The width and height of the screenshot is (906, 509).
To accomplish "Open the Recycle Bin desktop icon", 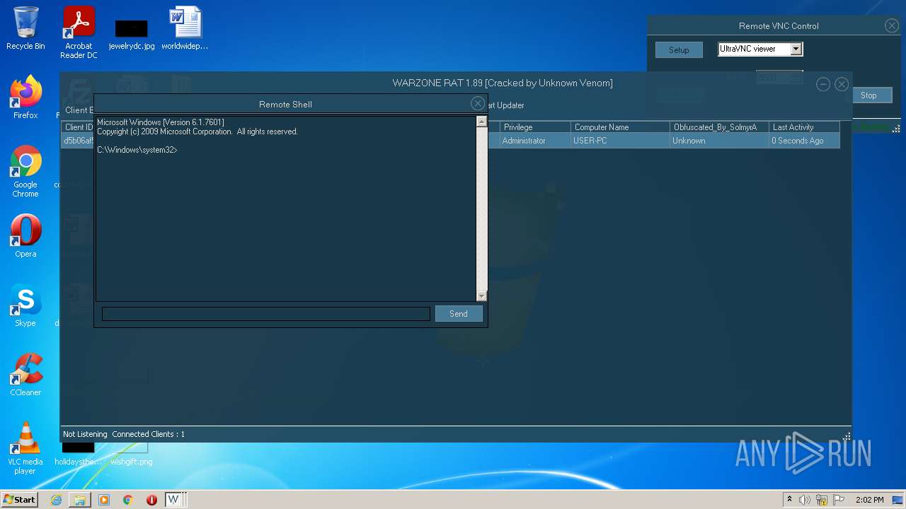I will point(25,28).
